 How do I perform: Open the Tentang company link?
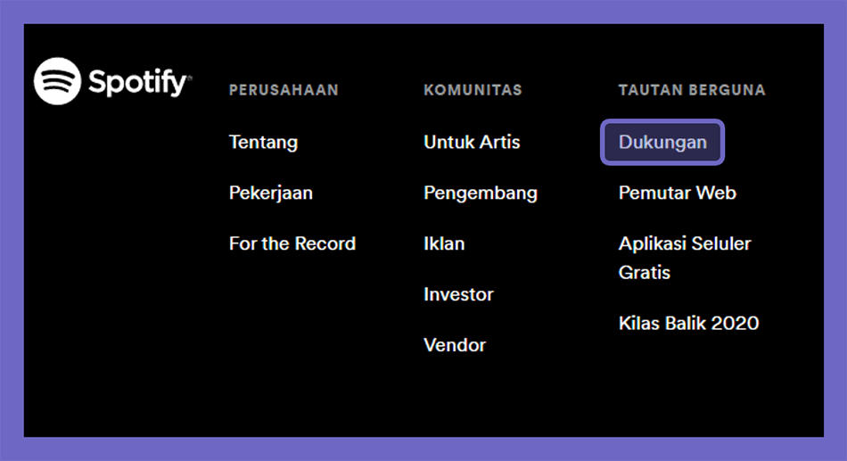coord(263,142)
